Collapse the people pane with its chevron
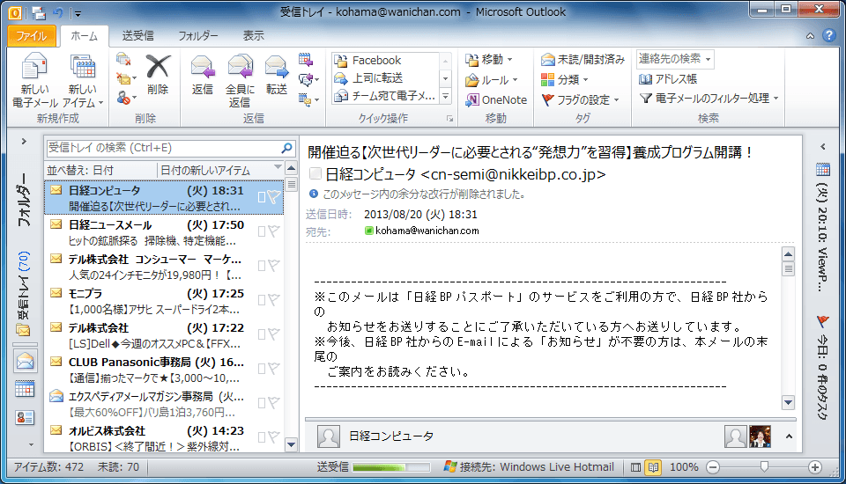The width and height of the screenshot is (846, 484). click(789, 436)
